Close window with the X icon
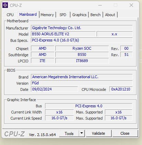Screen dimensions: 142x145 click(131, 5)
